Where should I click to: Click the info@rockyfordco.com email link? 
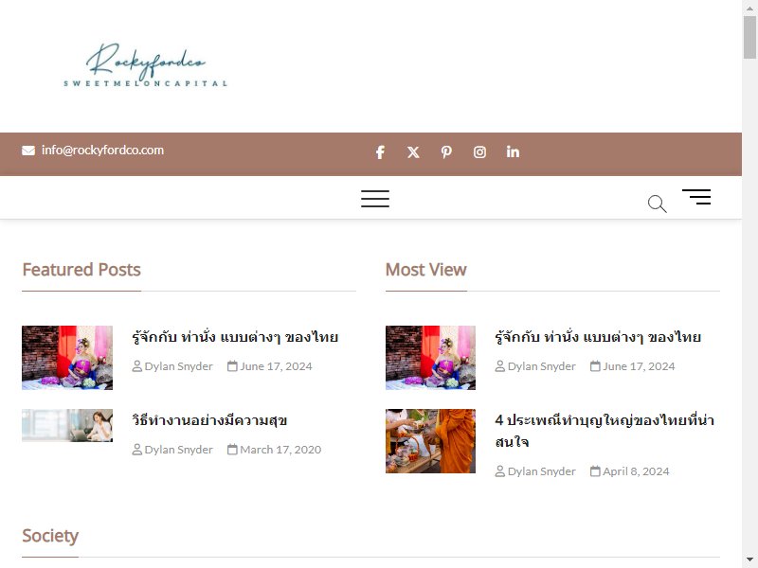102,151
